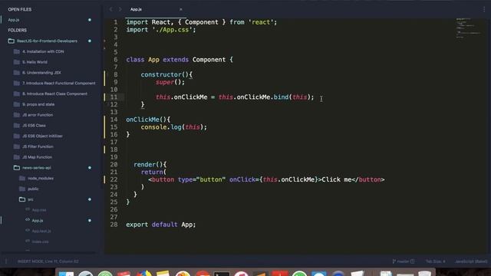The width and height of the screenshot is (491, 276).
Task: Click gutter line number 6
Action: (x=116, y=60)
